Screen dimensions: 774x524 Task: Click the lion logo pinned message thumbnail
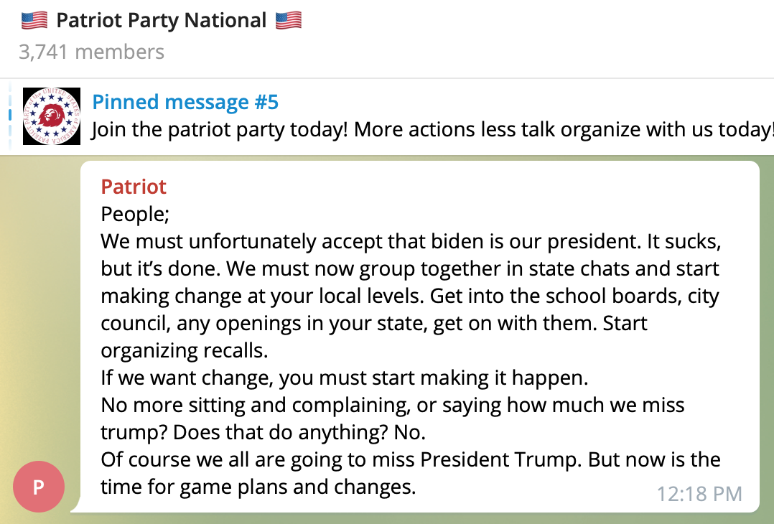pyautogui.click(x=51, y=116)
